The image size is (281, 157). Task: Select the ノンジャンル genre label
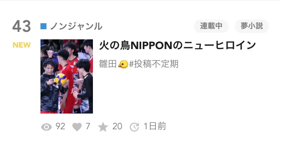(76, 26)
